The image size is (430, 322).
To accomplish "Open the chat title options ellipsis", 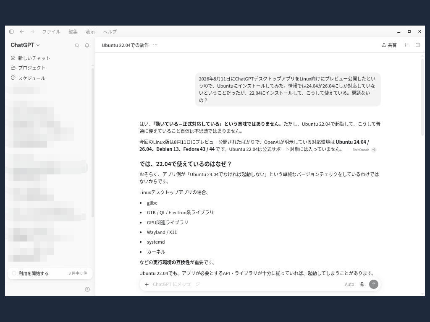I will [155, 45].
